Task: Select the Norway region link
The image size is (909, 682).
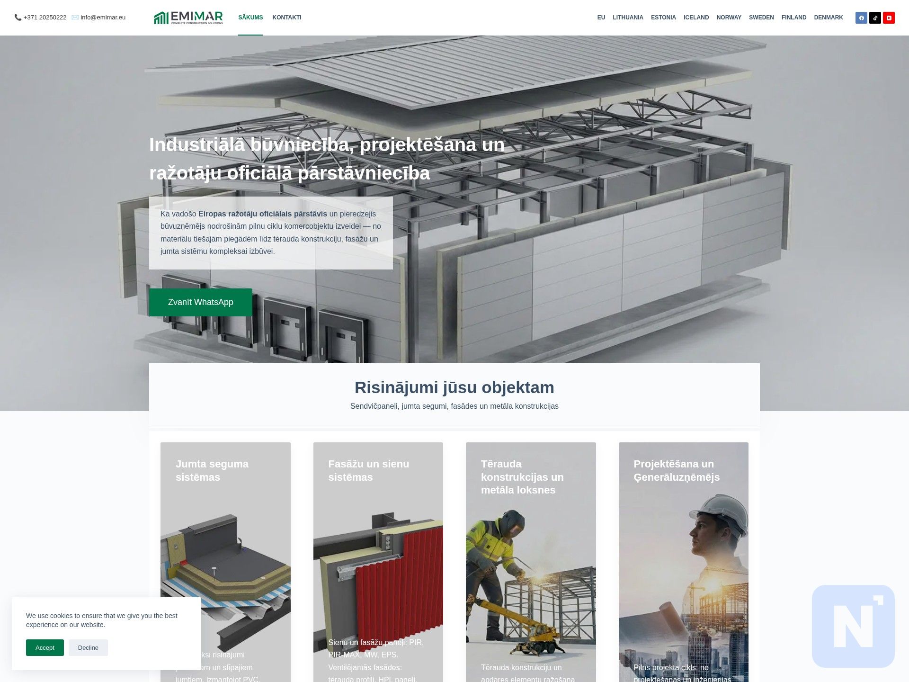Action: pos(729,18)
